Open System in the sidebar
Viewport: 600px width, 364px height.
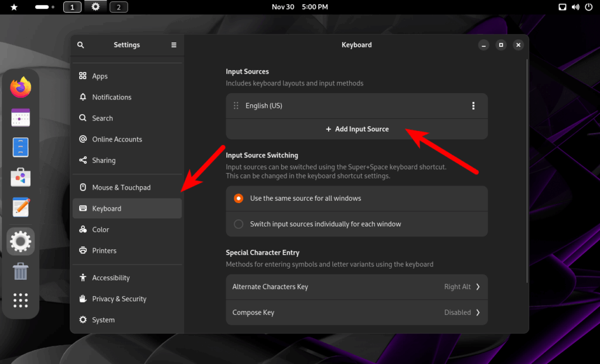(127, 320)
